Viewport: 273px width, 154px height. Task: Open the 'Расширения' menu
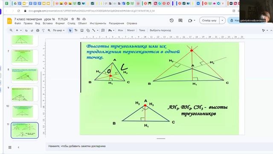pos(116,23)
